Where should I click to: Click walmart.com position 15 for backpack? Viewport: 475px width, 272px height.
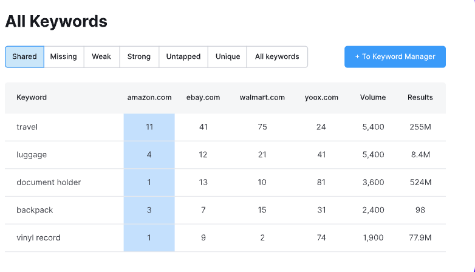[x=262, y=210]
